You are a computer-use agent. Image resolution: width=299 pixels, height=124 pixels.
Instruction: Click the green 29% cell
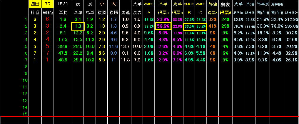pos(225,26)
